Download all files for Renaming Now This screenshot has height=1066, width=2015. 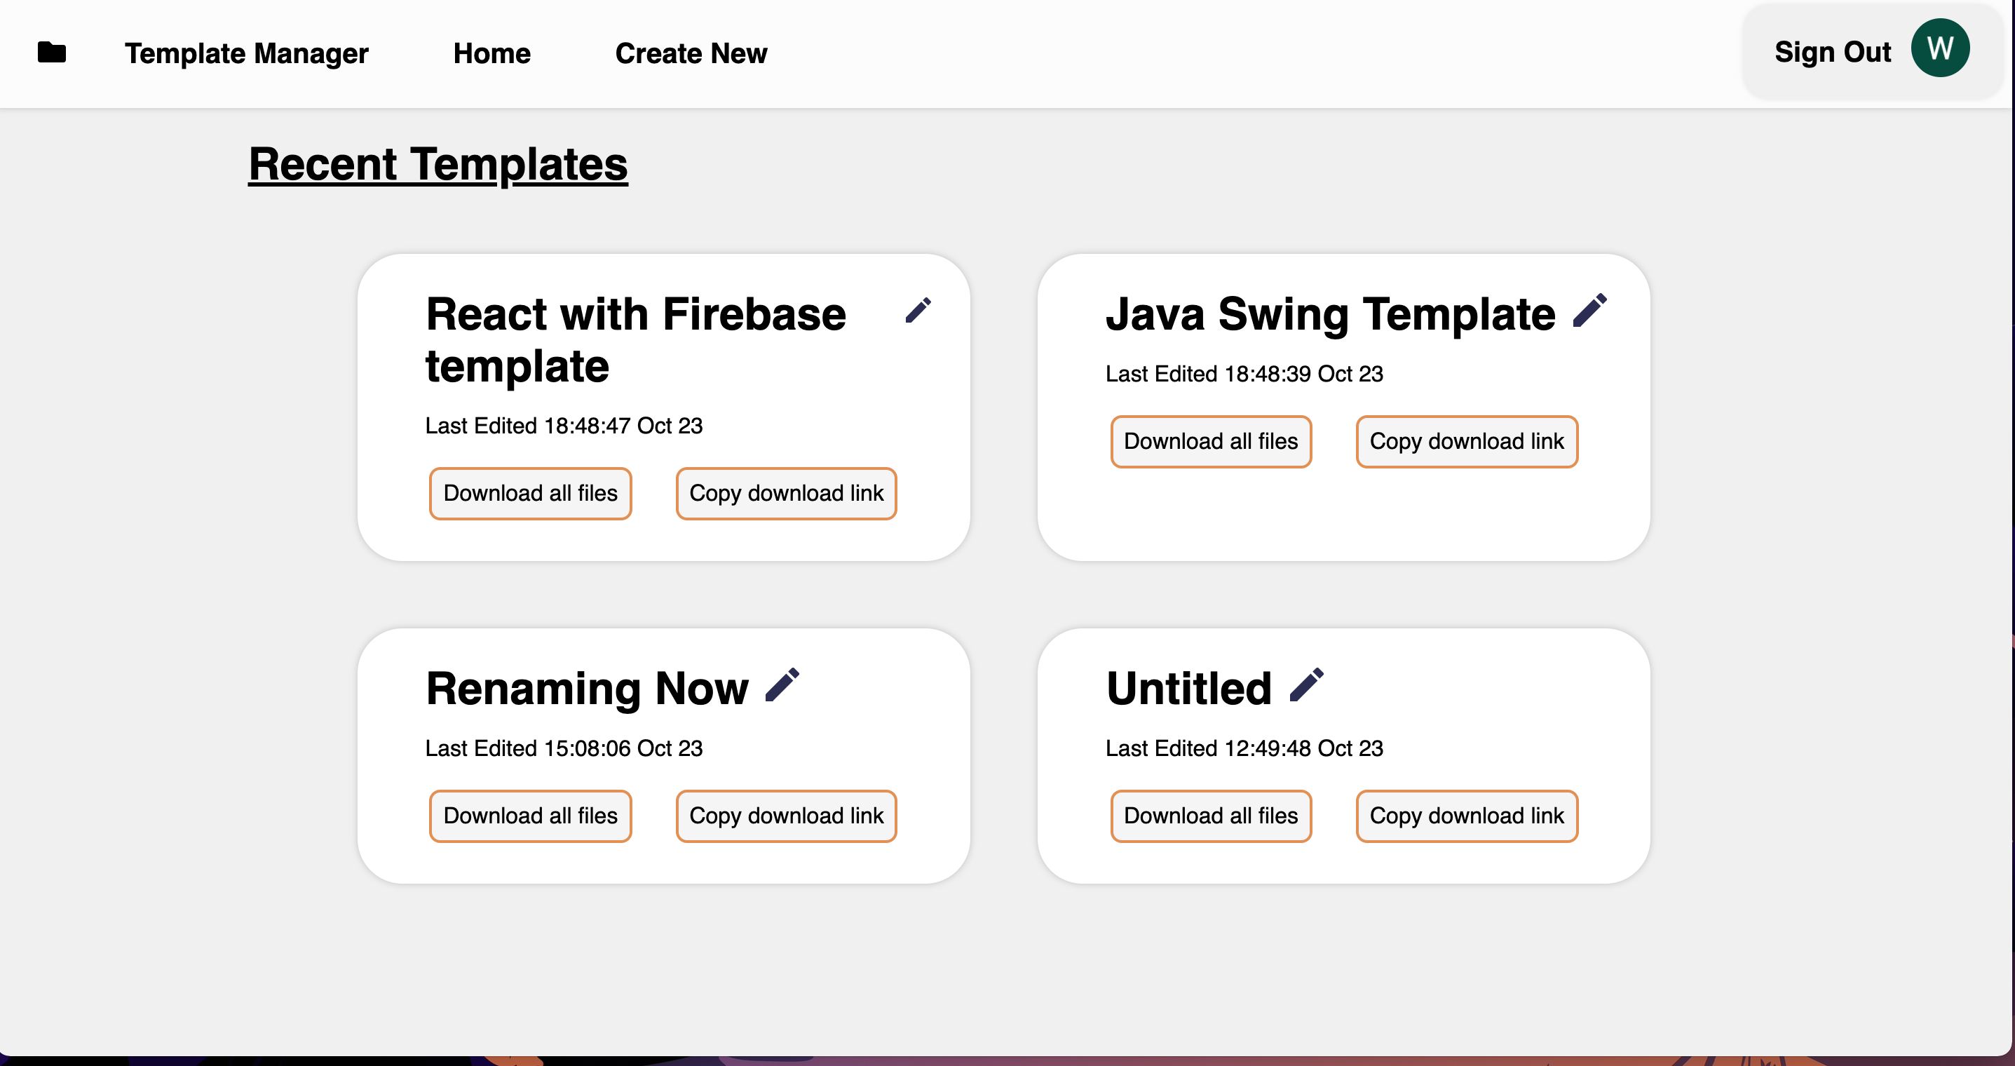529,816
